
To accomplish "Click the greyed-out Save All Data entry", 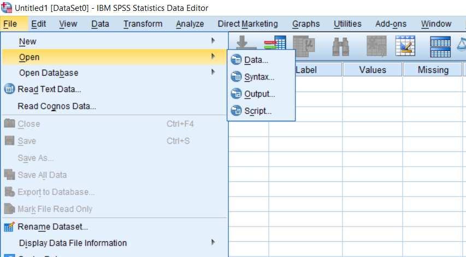I will click(114, 175).
